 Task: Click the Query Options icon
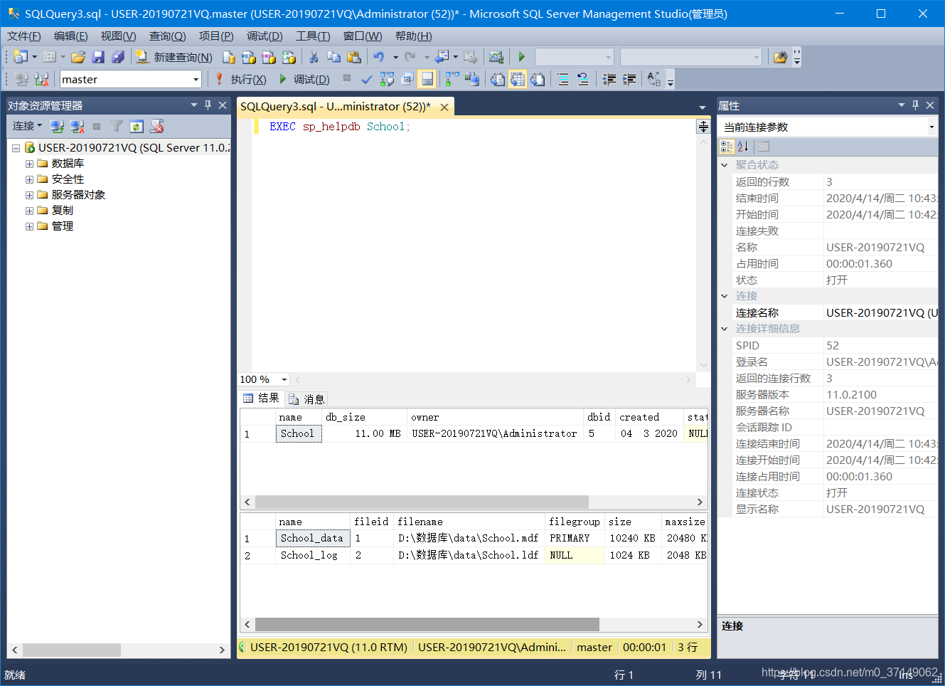tap(407, 79)
